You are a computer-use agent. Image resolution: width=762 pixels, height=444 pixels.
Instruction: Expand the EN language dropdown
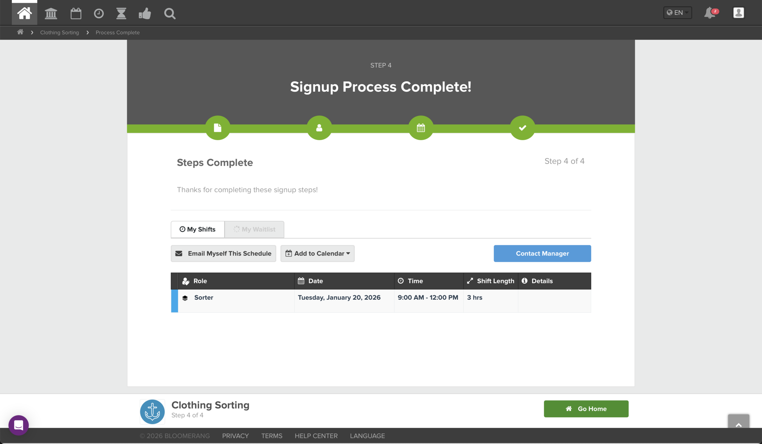click(677, 13)
